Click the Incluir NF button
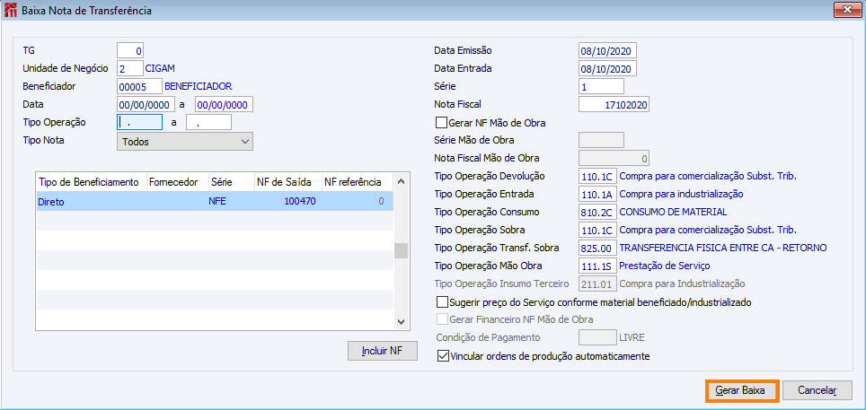Screen dimensions: 866x410 382,351
